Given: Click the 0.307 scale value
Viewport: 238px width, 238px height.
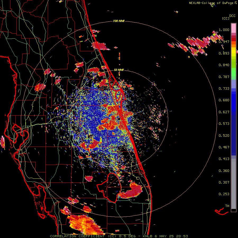Looking at the screenshot, I should click(224, 182).
